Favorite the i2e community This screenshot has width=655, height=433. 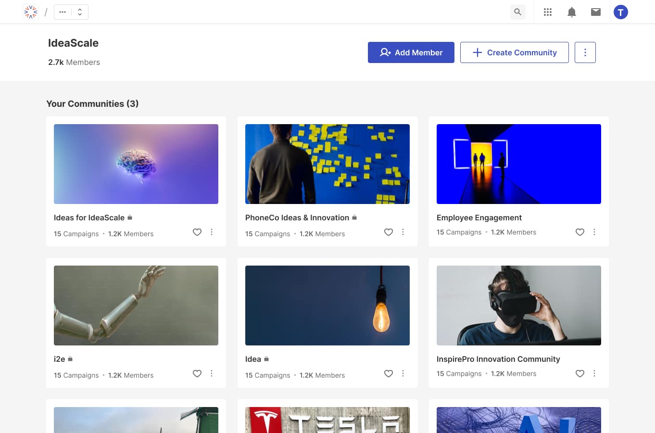(197, 373)
